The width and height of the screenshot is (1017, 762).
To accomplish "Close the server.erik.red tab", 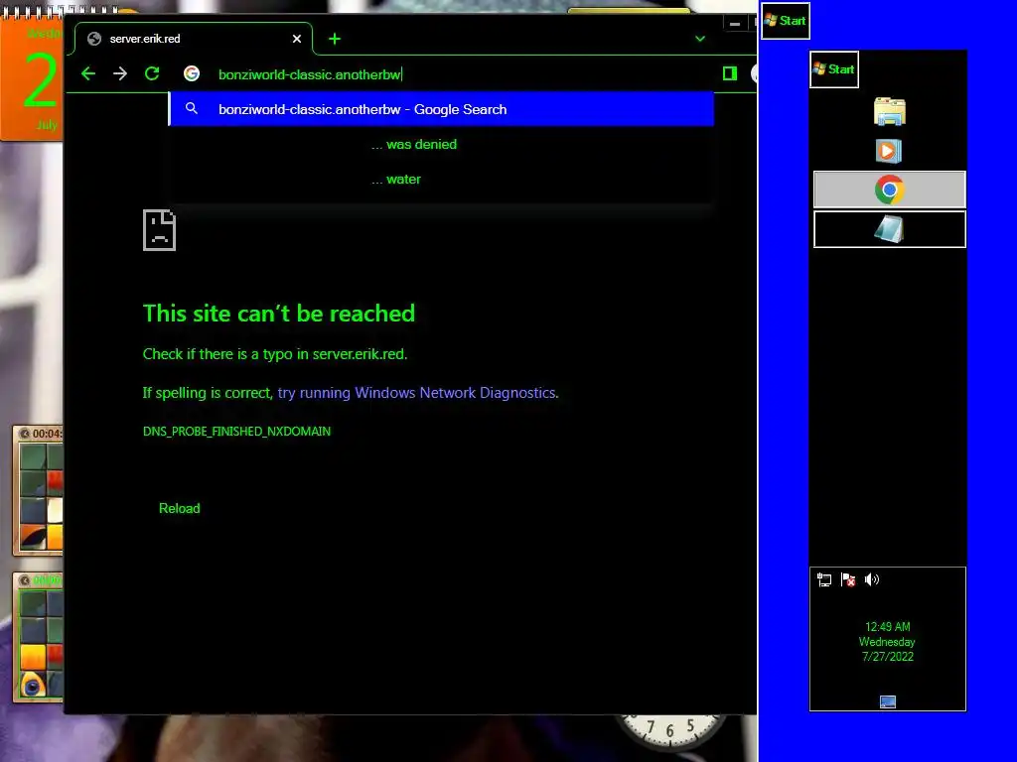I will (296, 39).
